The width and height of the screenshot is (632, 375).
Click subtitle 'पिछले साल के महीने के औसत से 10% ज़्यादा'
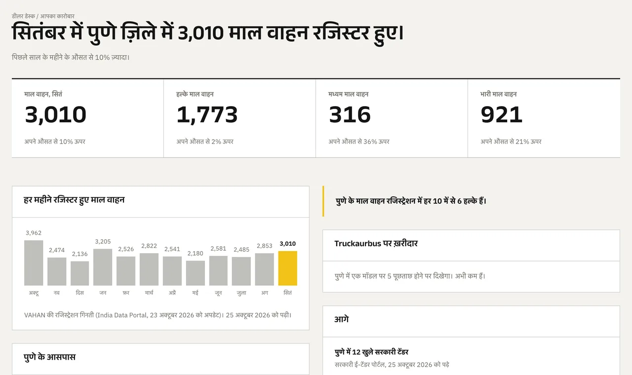click(x=71, y=57)
